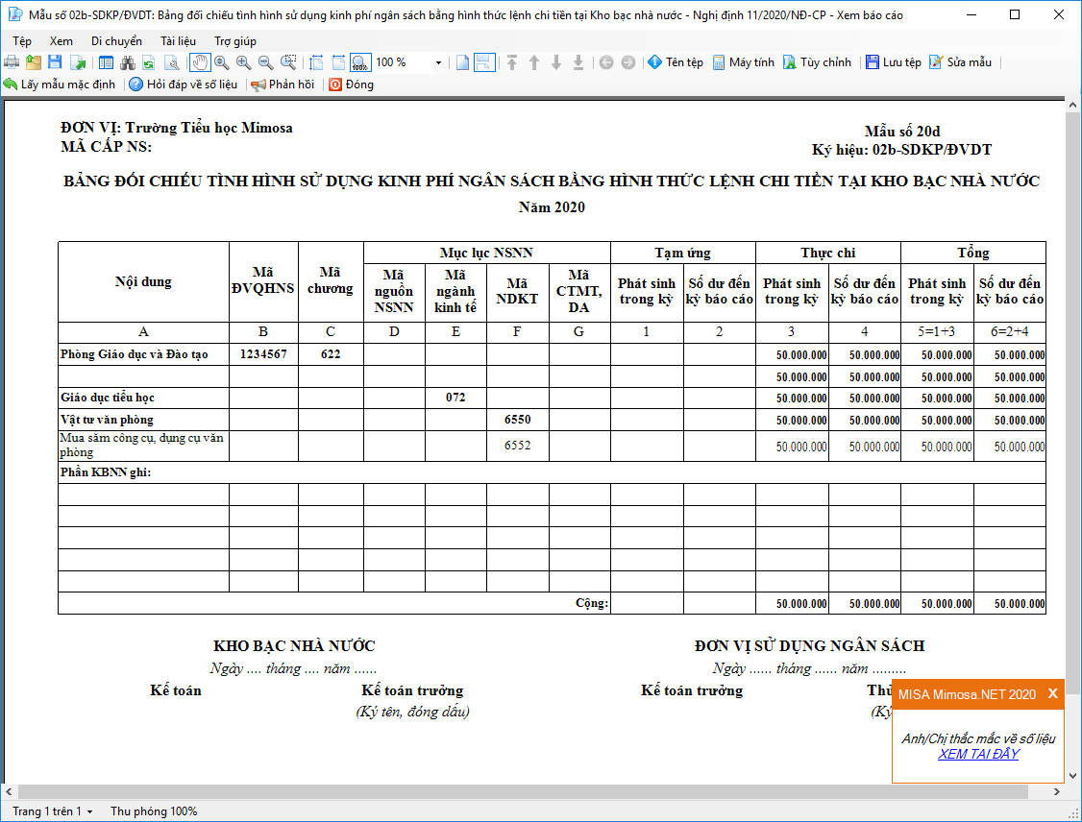This screenshot has height=822, width=1082.
Task: Click the 072 economic sector code
Action: (x=455, y=398)
